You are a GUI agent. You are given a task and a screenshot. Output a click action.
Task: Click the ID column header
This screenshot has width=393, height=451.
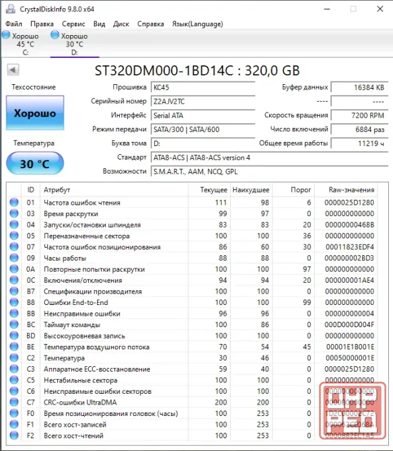tap(30, 190)
